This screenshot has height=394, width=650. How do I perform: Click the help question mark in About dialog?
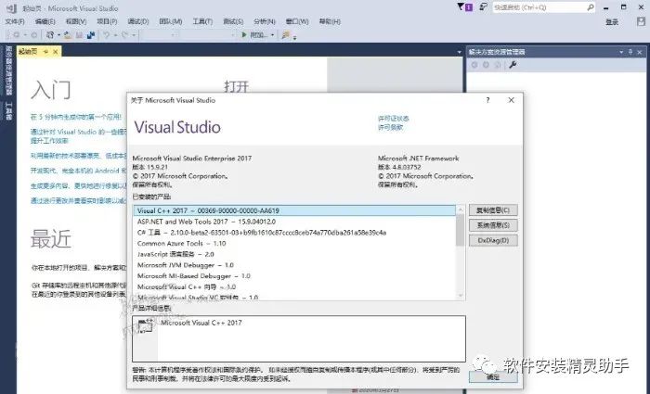(487, 100)
